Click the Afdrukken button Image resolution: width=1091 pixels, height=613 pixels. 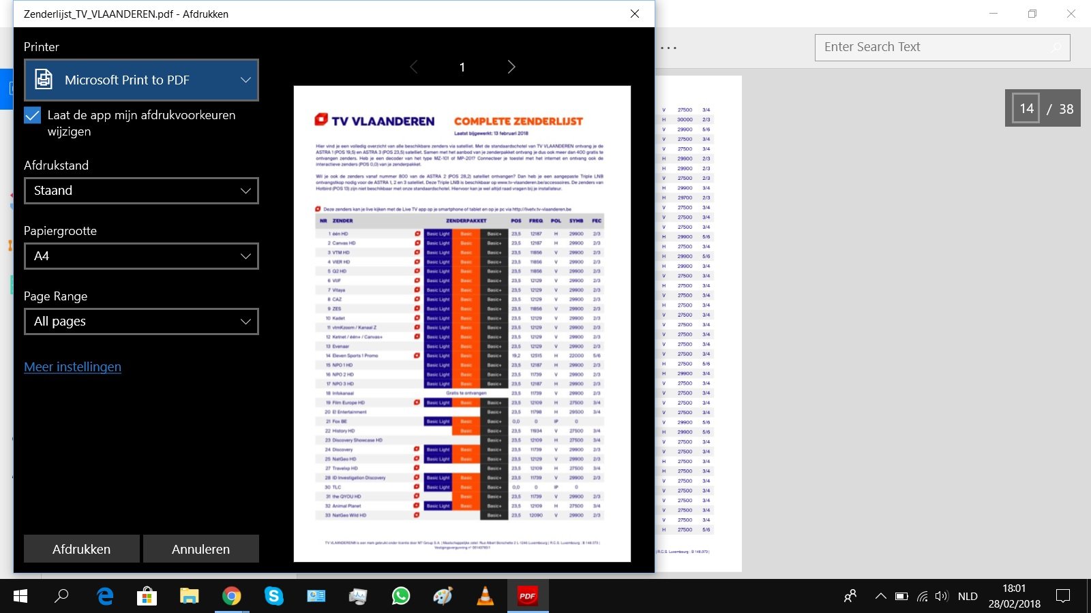[x=82, y=549]
